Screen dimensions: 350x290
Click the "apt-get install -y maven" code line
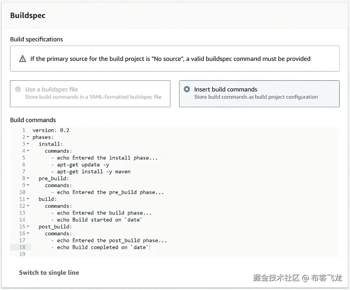pyautogui.click(x=93, y=171)
